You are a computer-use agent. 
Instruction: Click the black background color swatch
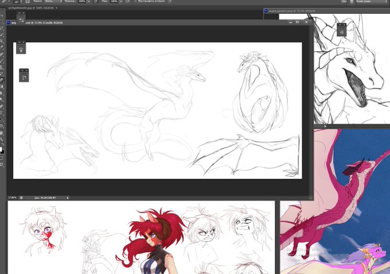[3, 152]
